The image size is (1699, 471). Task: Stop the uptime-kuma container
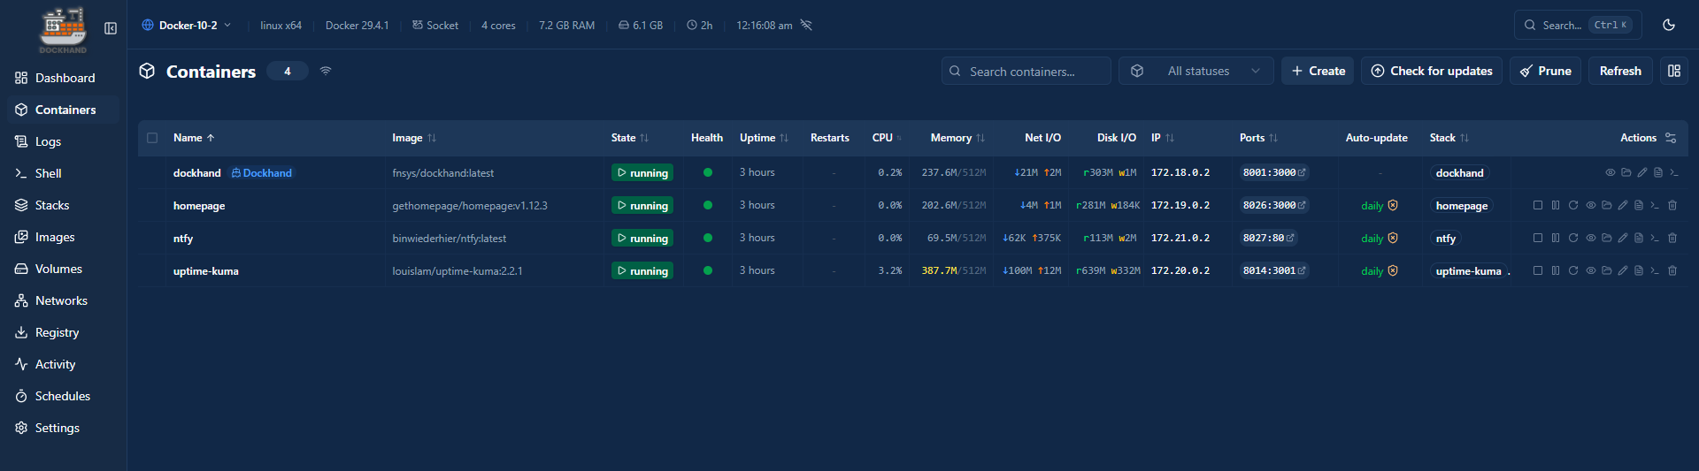coord(1538,270)
